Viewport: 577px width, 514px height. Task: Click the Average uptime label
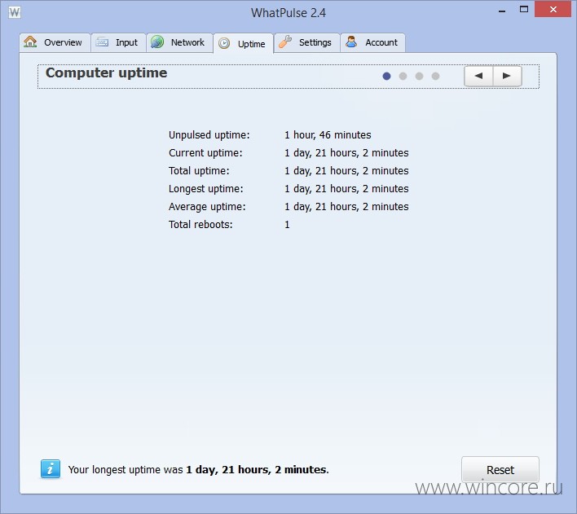click(207, 207)
